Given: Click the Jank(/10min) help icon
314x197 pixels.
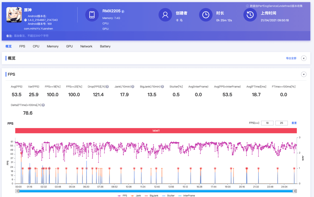Looking at the screenshot, I should (133, 87).
